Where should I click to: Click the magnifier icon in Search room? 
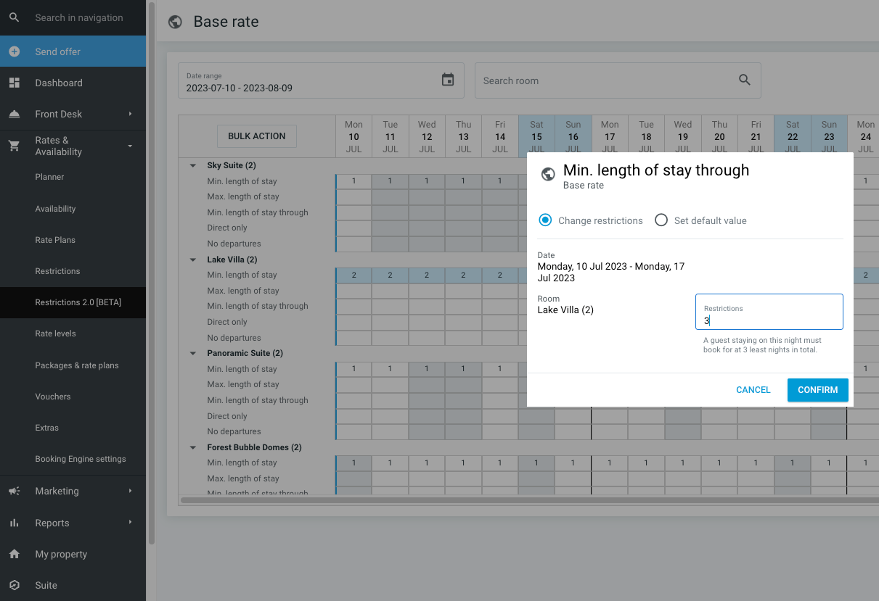click(x=744, y=80)
